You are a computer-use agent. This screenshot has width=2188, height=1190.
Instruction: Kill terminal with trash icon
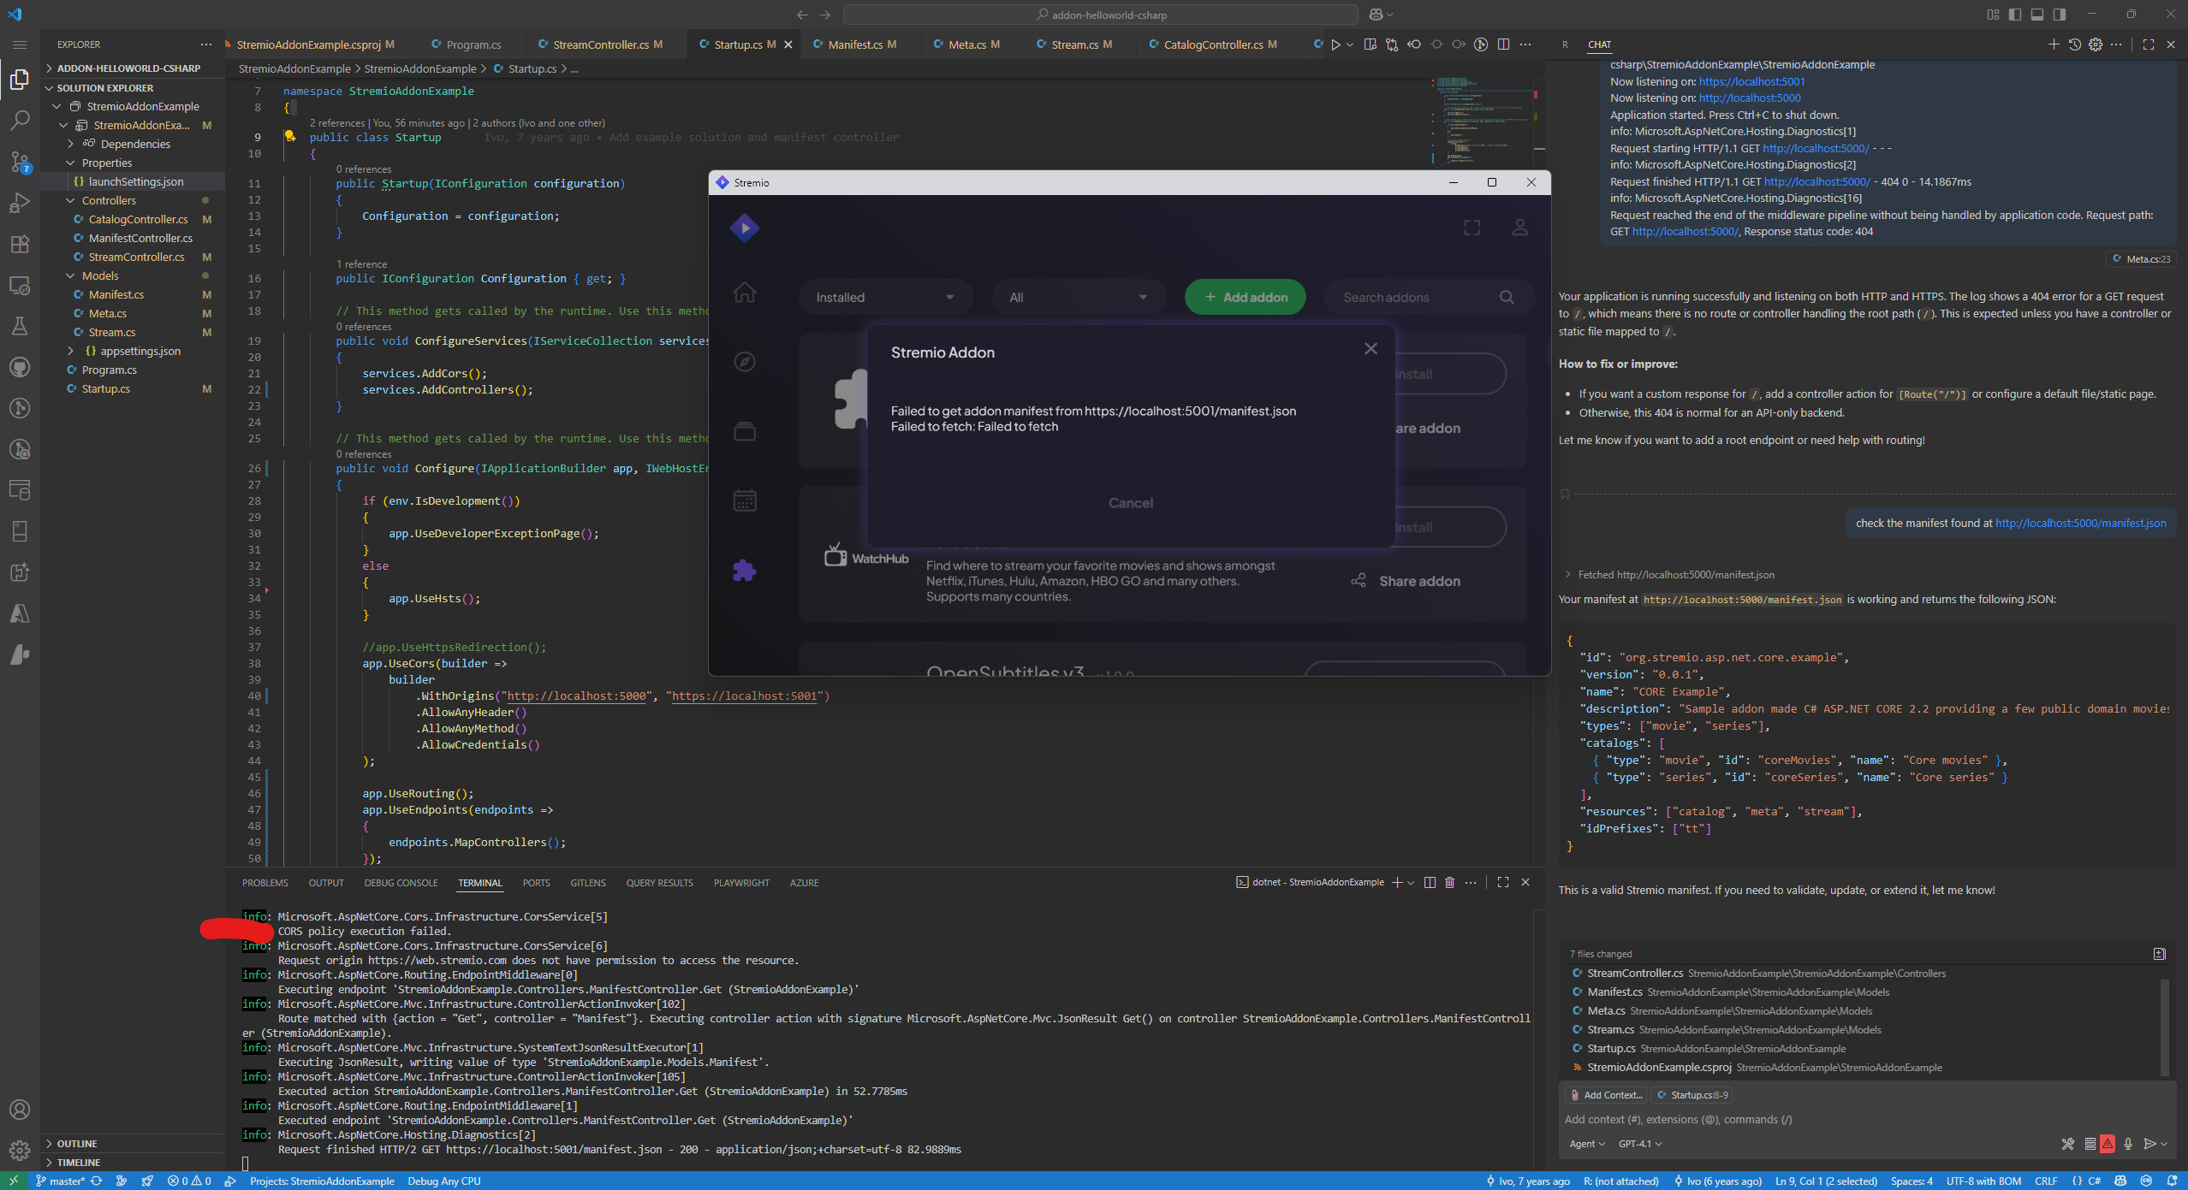(1450, 882)
